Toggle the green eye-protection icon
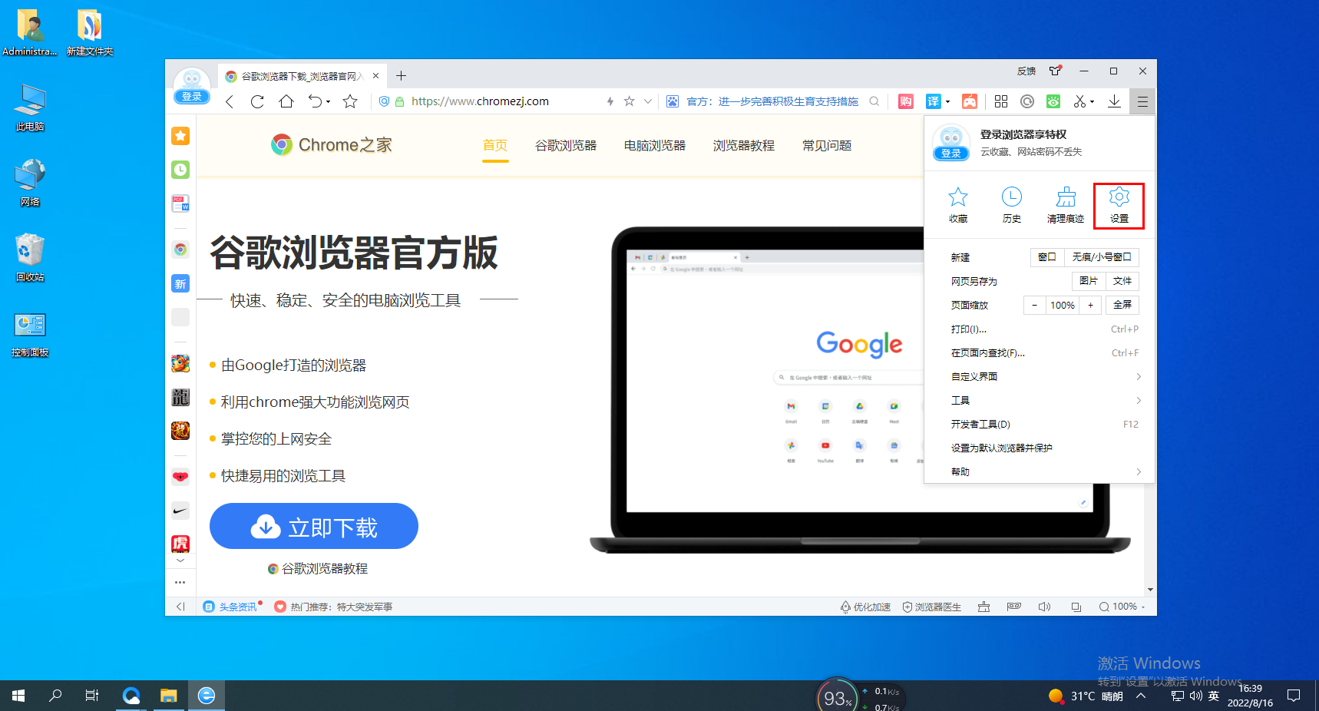The image size is (1319, 711). (1053, 101)
